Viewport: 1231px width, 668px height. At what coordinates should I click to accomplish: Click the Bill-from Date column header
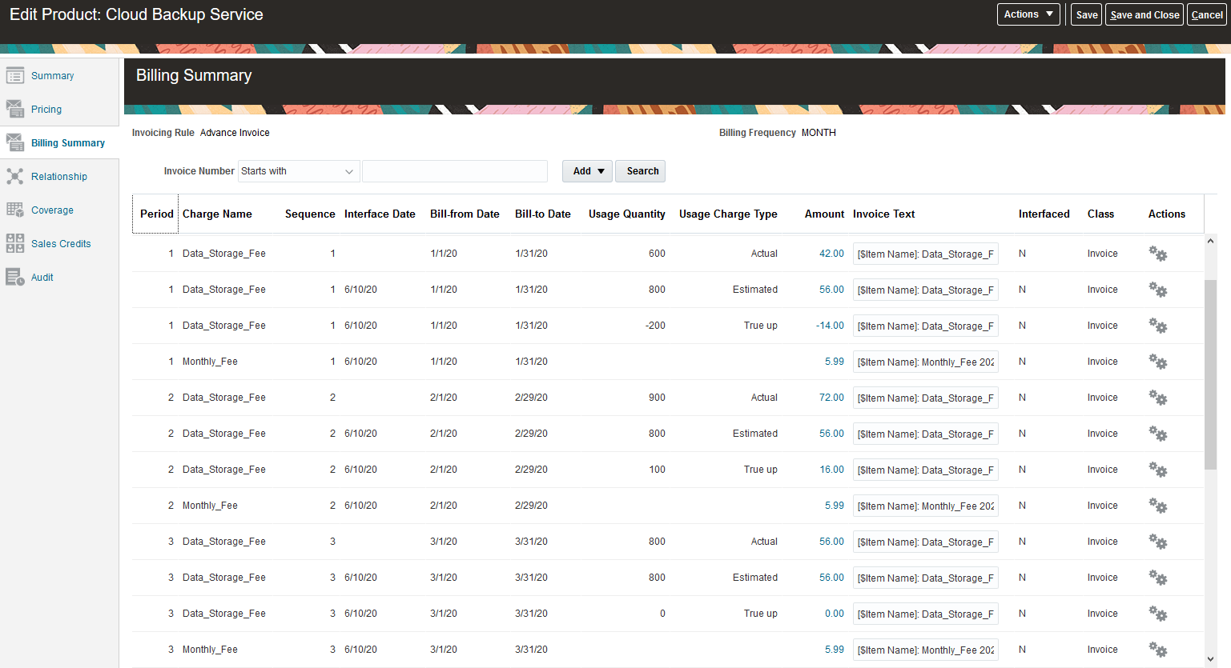tap(465, 214)
